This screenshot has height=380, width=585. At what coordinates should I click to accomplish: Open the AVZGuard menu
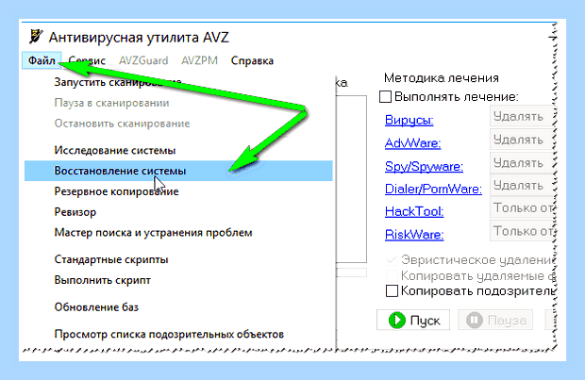[143, 60]
